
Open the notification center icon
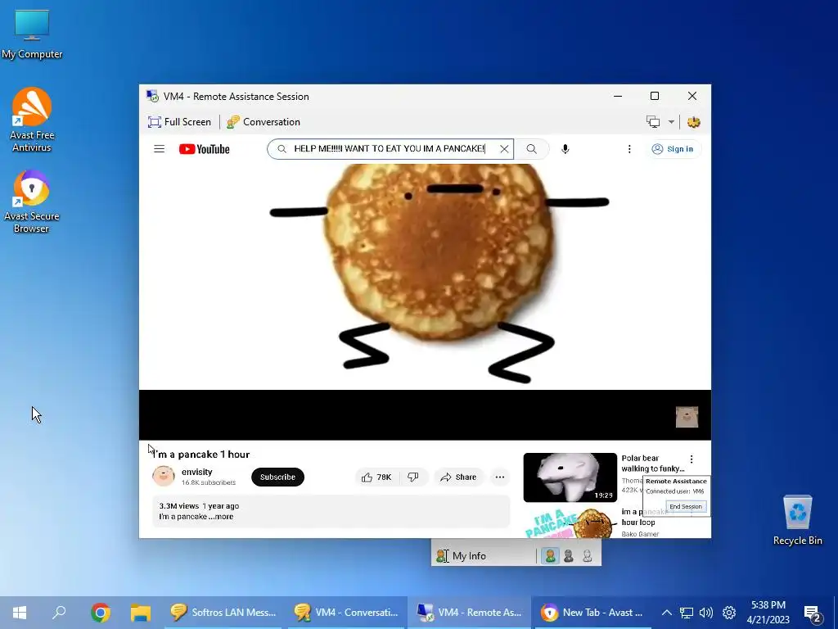813,613
